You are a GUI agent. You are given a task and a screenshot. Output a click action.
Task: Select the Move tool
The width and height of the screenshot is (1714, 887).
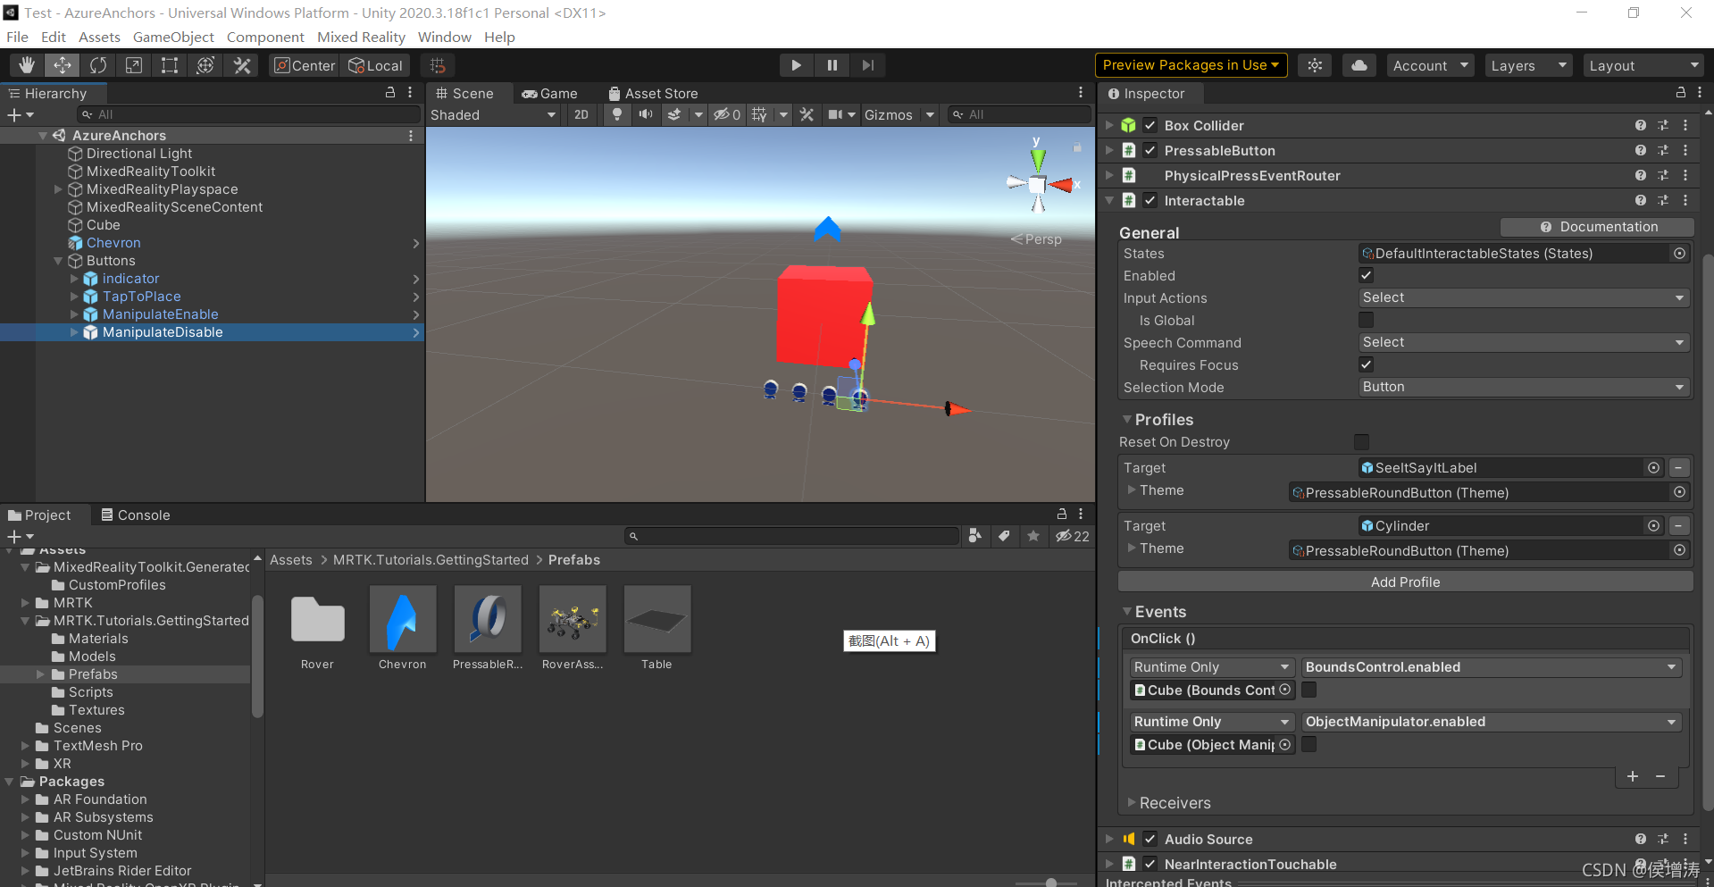coord(63,65)
